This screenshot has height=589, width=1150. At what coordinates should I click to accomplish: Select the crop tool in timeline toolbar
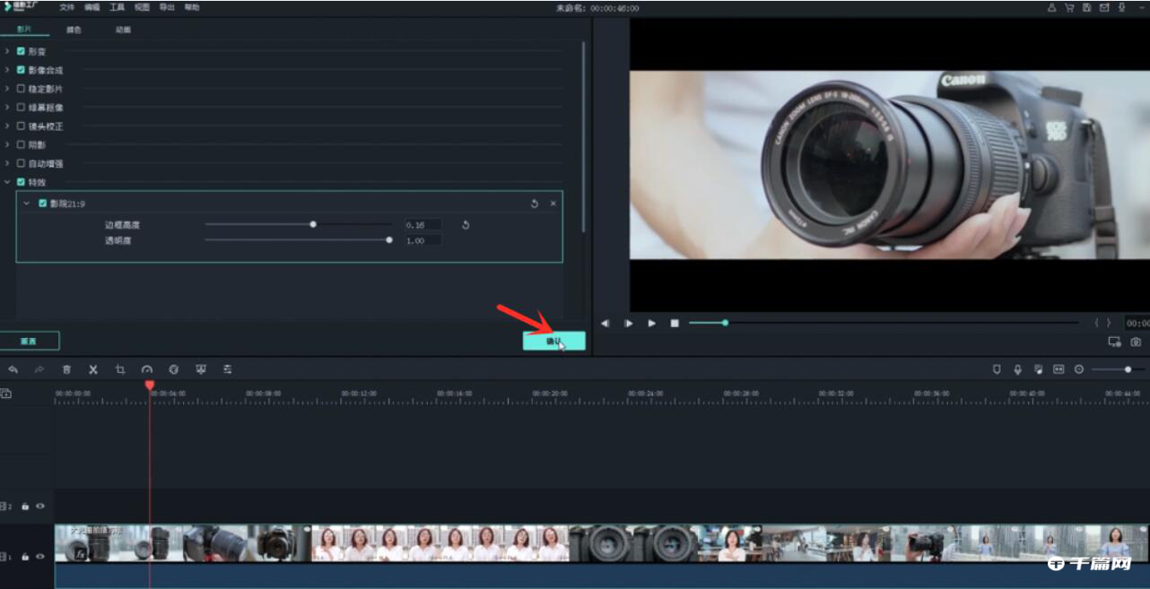coord(119,369)
